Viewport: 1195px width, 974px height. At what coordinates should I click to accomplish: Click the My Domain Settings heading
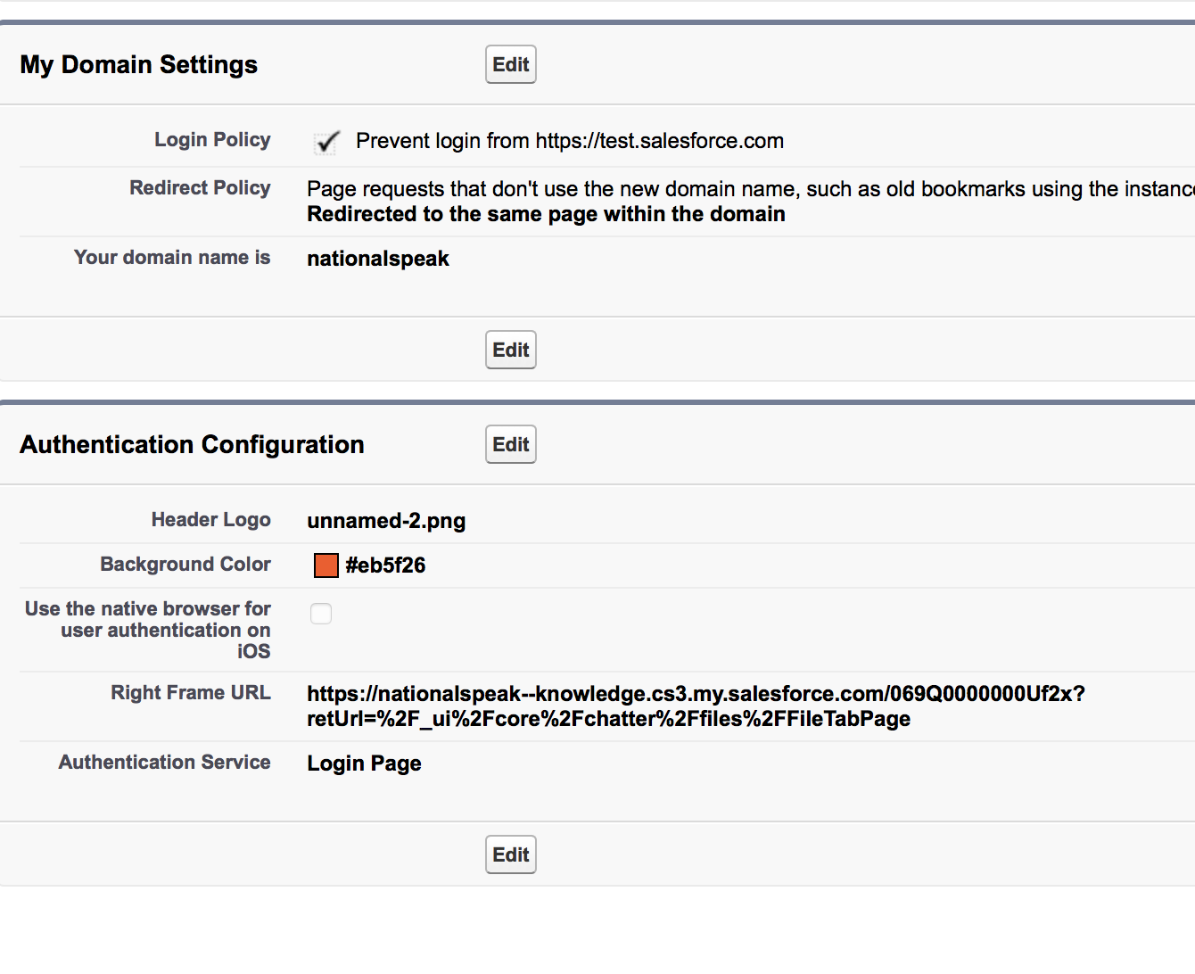coord(139,64)
